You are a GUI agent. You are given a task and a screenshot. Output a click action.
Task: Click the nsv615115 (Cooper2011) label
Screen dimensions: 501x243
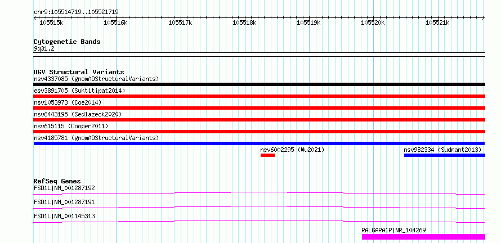pos(71,126)
